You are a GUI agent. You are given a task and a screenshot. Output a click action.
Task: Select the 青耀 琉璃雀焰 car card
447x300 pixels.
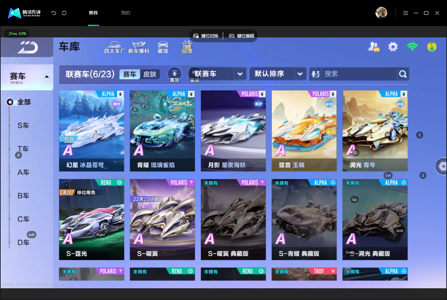point(162,131)
